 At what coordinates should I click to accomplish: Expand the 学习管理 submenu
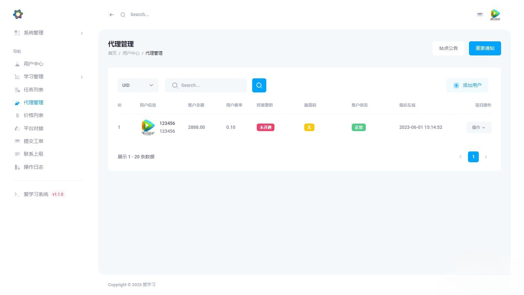[48, 77]
